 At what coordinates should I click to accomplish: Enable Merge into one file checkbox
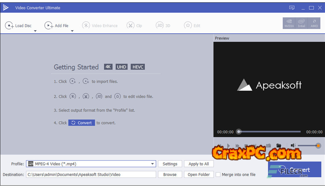point(218,175)
